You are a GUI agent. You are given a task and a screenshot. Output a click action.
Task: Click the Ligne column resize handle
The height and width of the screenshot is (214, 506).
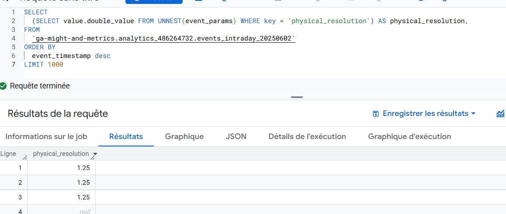[24, 157]
